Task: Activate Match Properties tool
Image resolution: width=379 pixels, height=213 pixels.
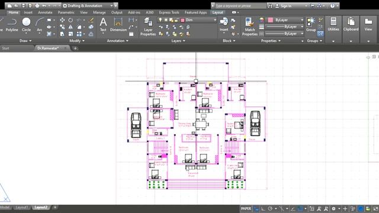Action: [x=250, y=27]
